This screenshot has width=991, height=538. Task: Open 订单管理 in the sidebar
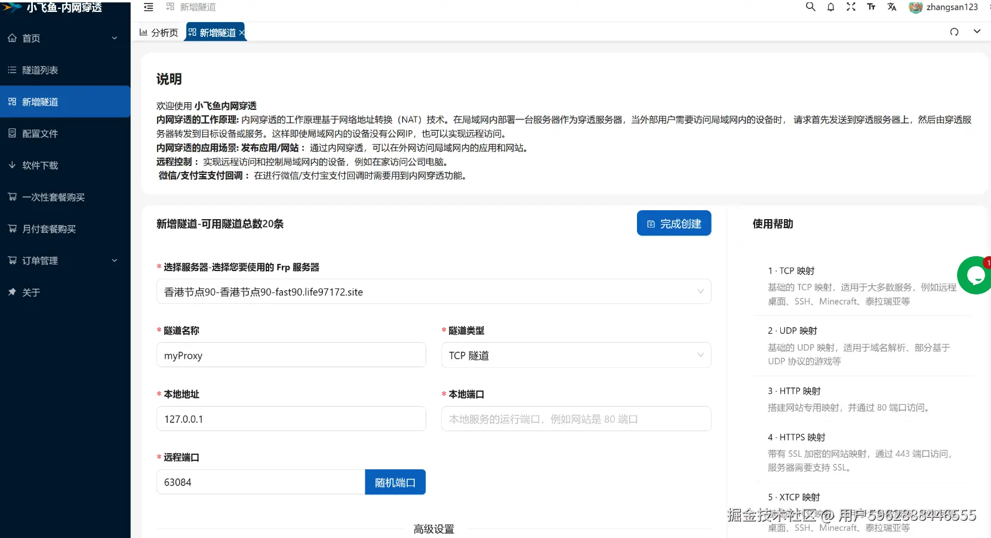tap(65, 260)
